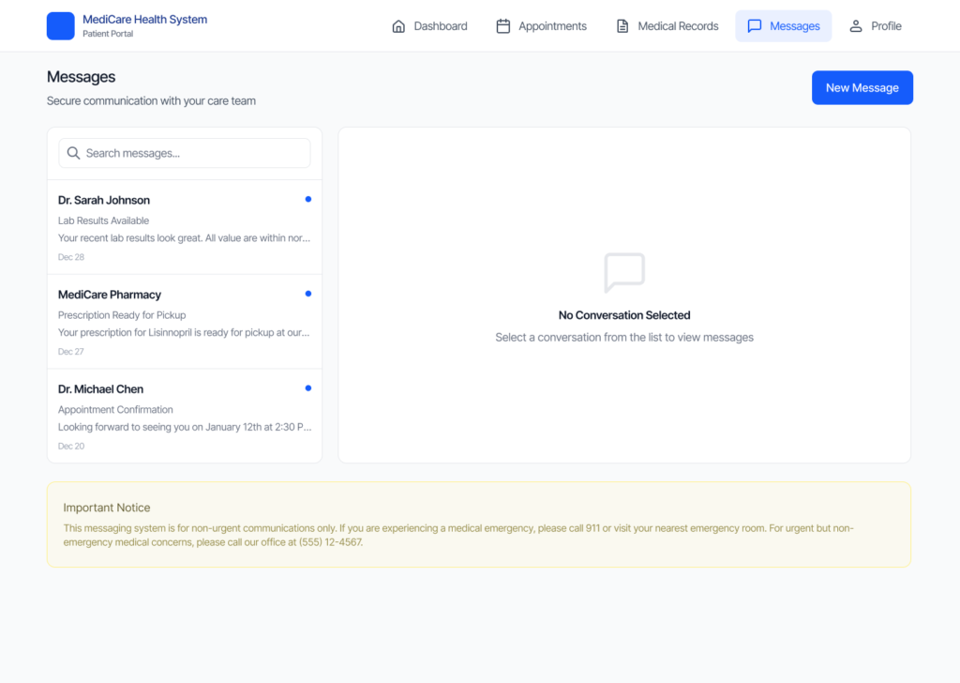Click the large empty conversation bubble icon
Screen dimensions: 960x683
[x=624, y=273]
